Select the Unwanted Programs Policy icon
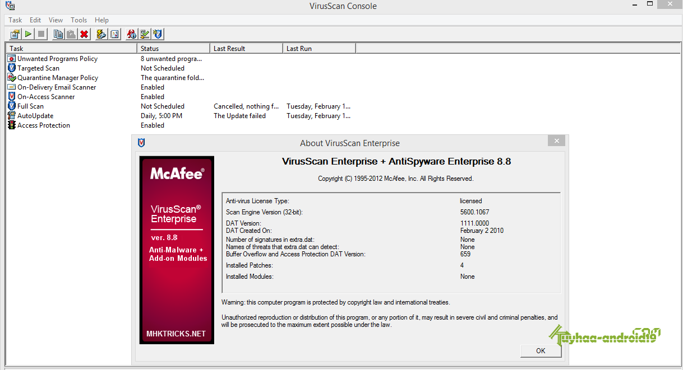 click(12, 59)
